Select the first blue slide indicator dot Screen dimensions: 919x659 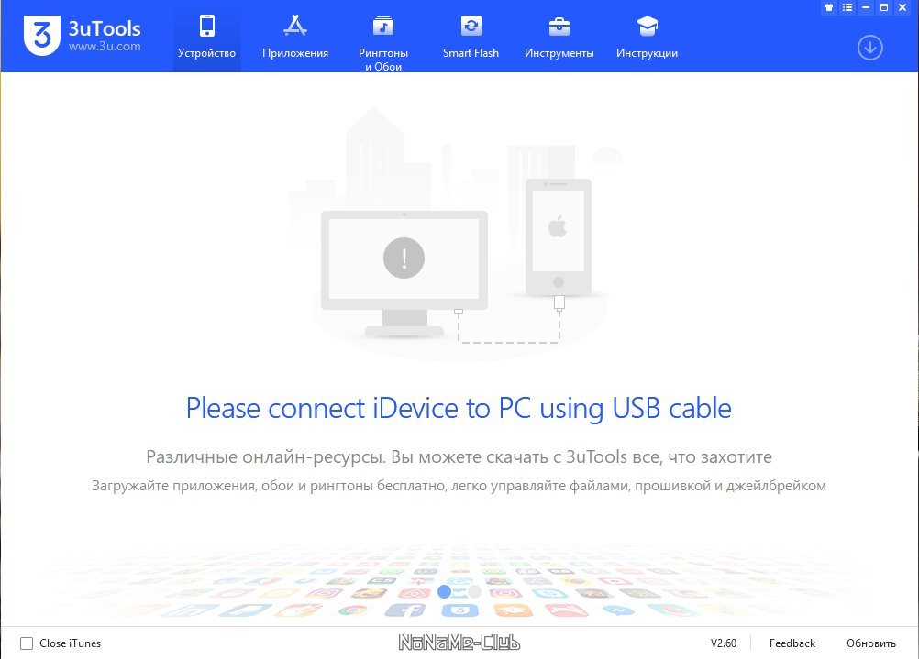coord(445,592)
